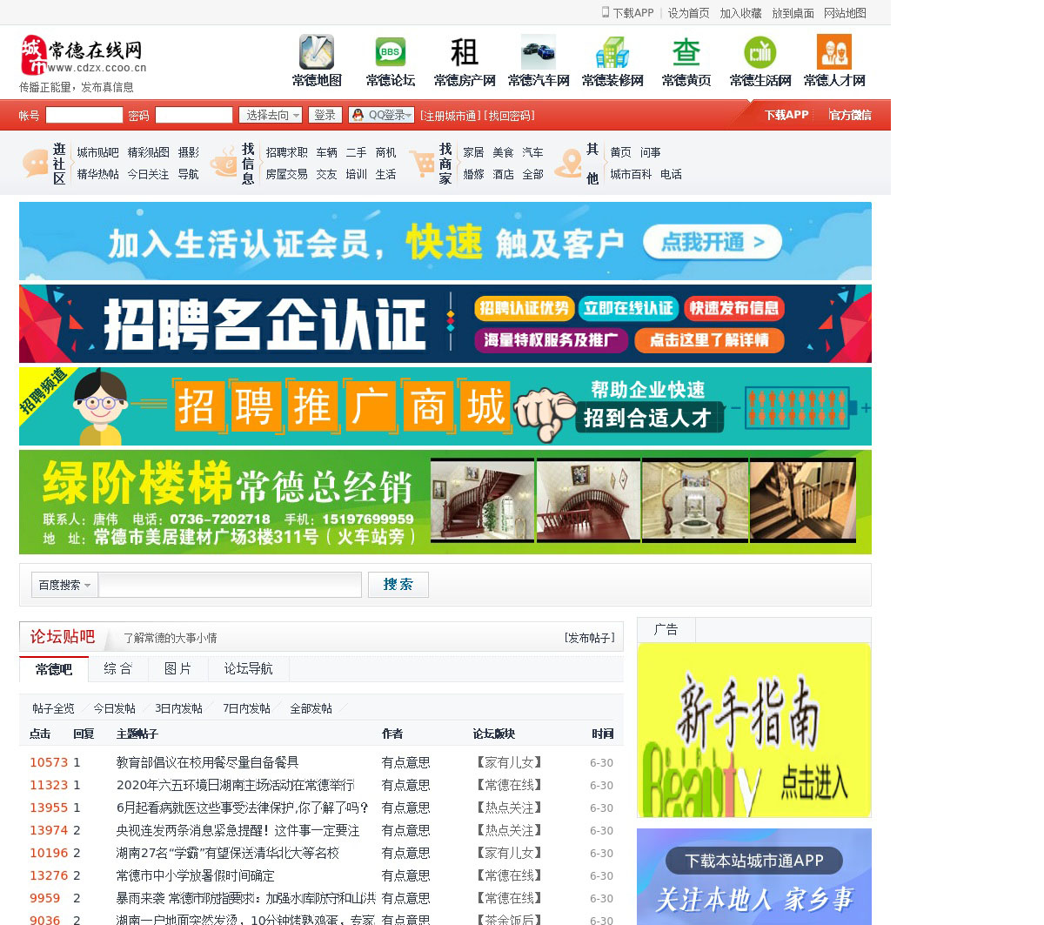Click the 婚嫁 merchants link
The image size is (1044, 925).
[x=473, y=174]
